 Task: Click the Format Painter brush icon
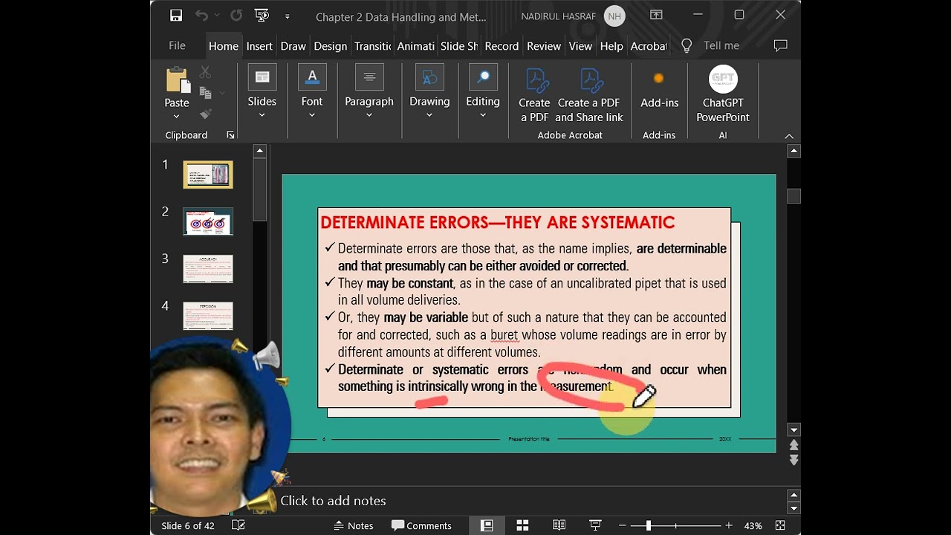(x=206, y=114)
